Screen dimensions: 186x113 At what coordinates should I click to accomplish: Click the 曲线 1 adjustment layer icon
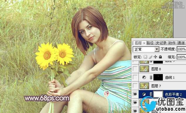(144, 77)
